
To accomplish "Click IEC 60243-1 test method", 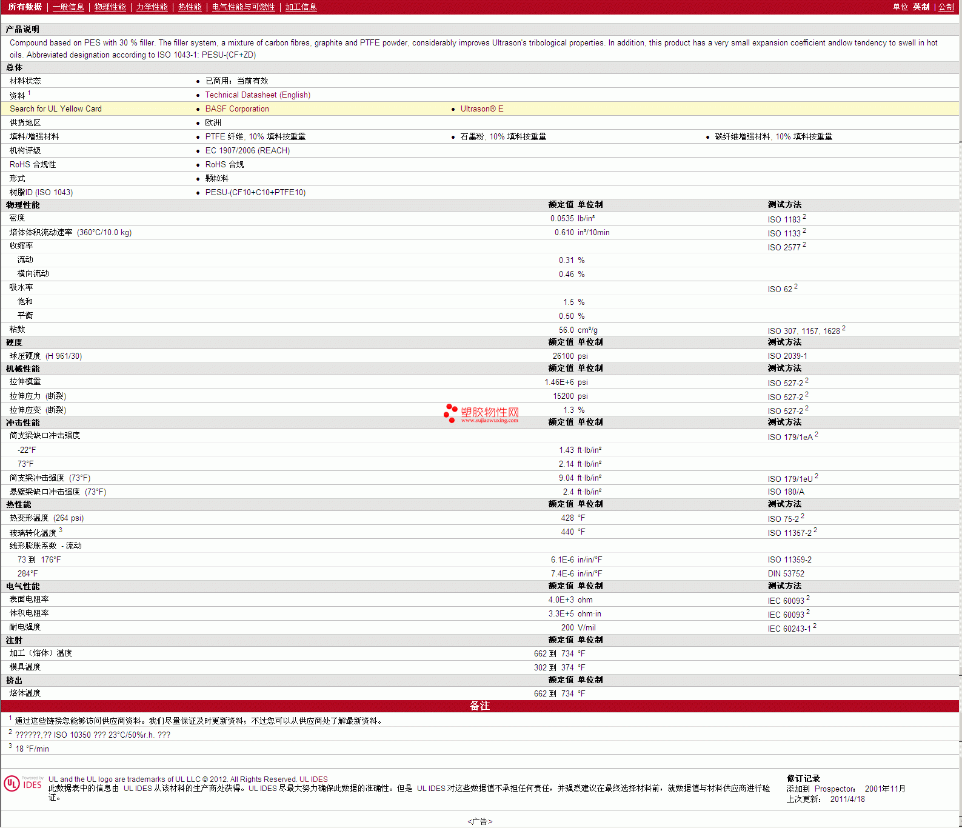I will coord(789,629).
